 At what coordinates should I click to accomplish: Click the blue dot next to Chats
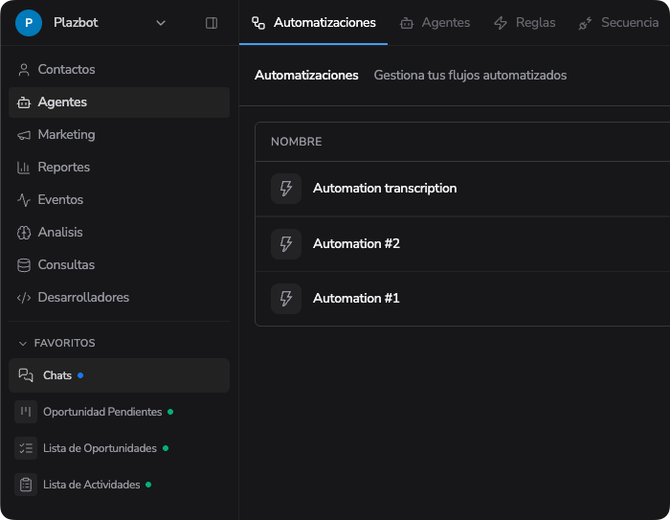pyautogui.click(x=80, y=375)
